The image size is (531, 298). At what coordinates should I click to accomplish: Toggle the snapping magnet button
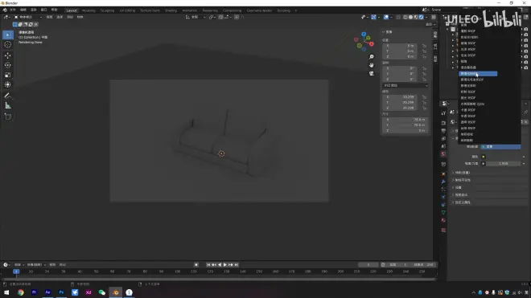click(220, 17)
